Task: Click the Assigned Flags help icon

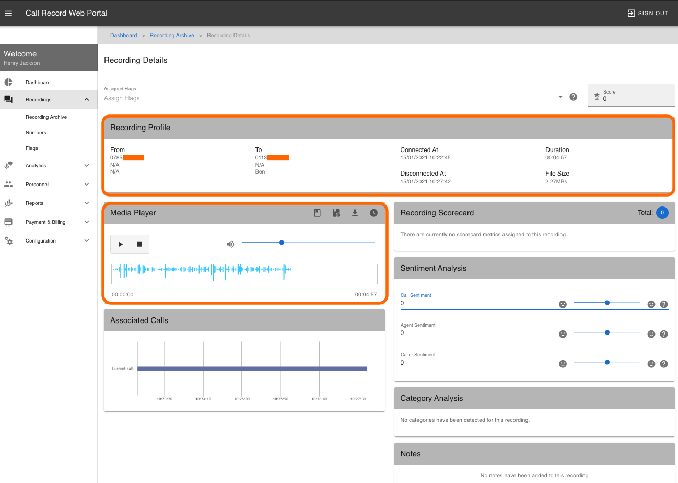Action: (573, 97)
